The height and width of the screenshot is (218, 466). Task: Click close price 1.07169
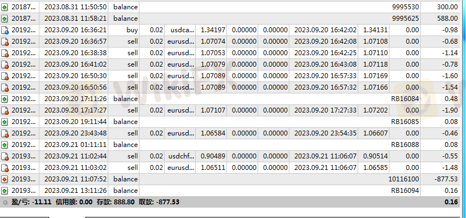pyautogui.click(x=375, y=76)
